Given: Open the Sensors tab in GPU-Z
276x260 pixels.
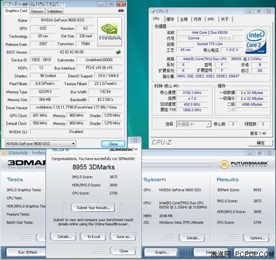Looking at the screenshot, I should pos(37,11).
